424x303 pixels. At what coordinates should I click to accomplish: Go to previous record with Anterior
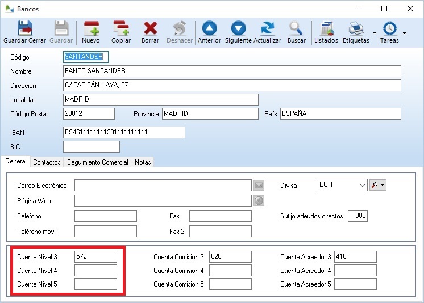coord(209,32)
